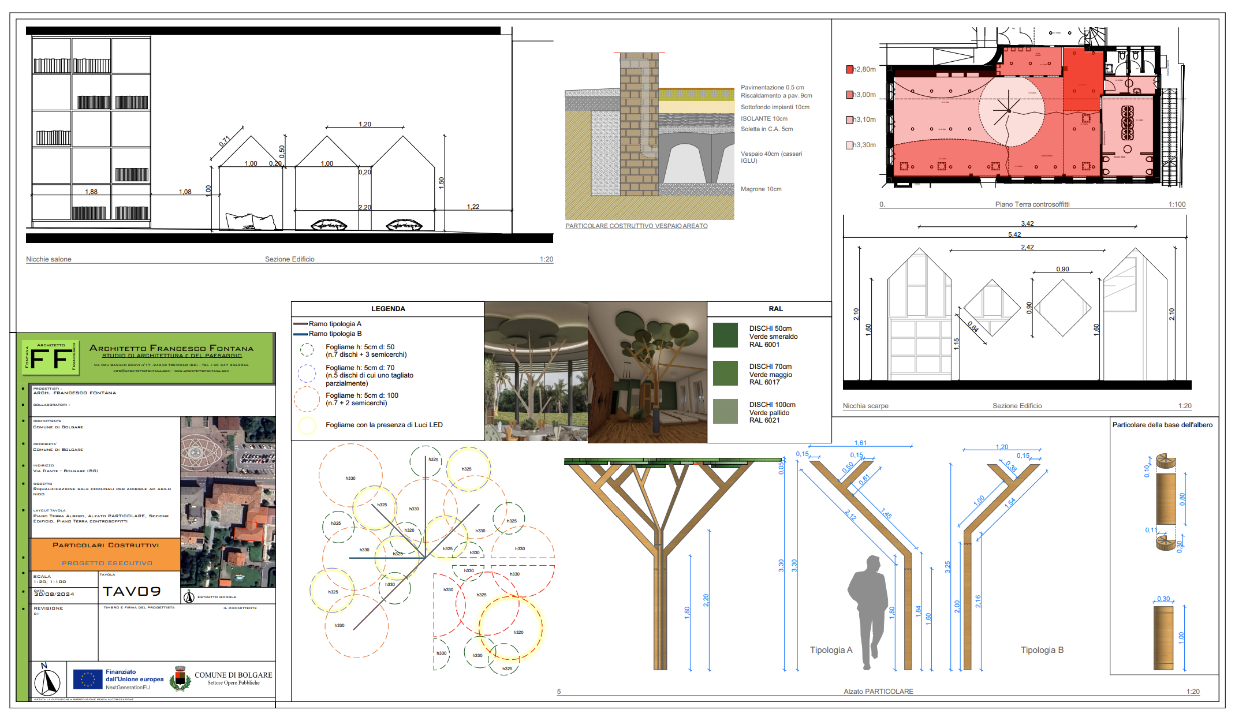
Task: Click the Google aerial site photo
Action: click(228, 502)
